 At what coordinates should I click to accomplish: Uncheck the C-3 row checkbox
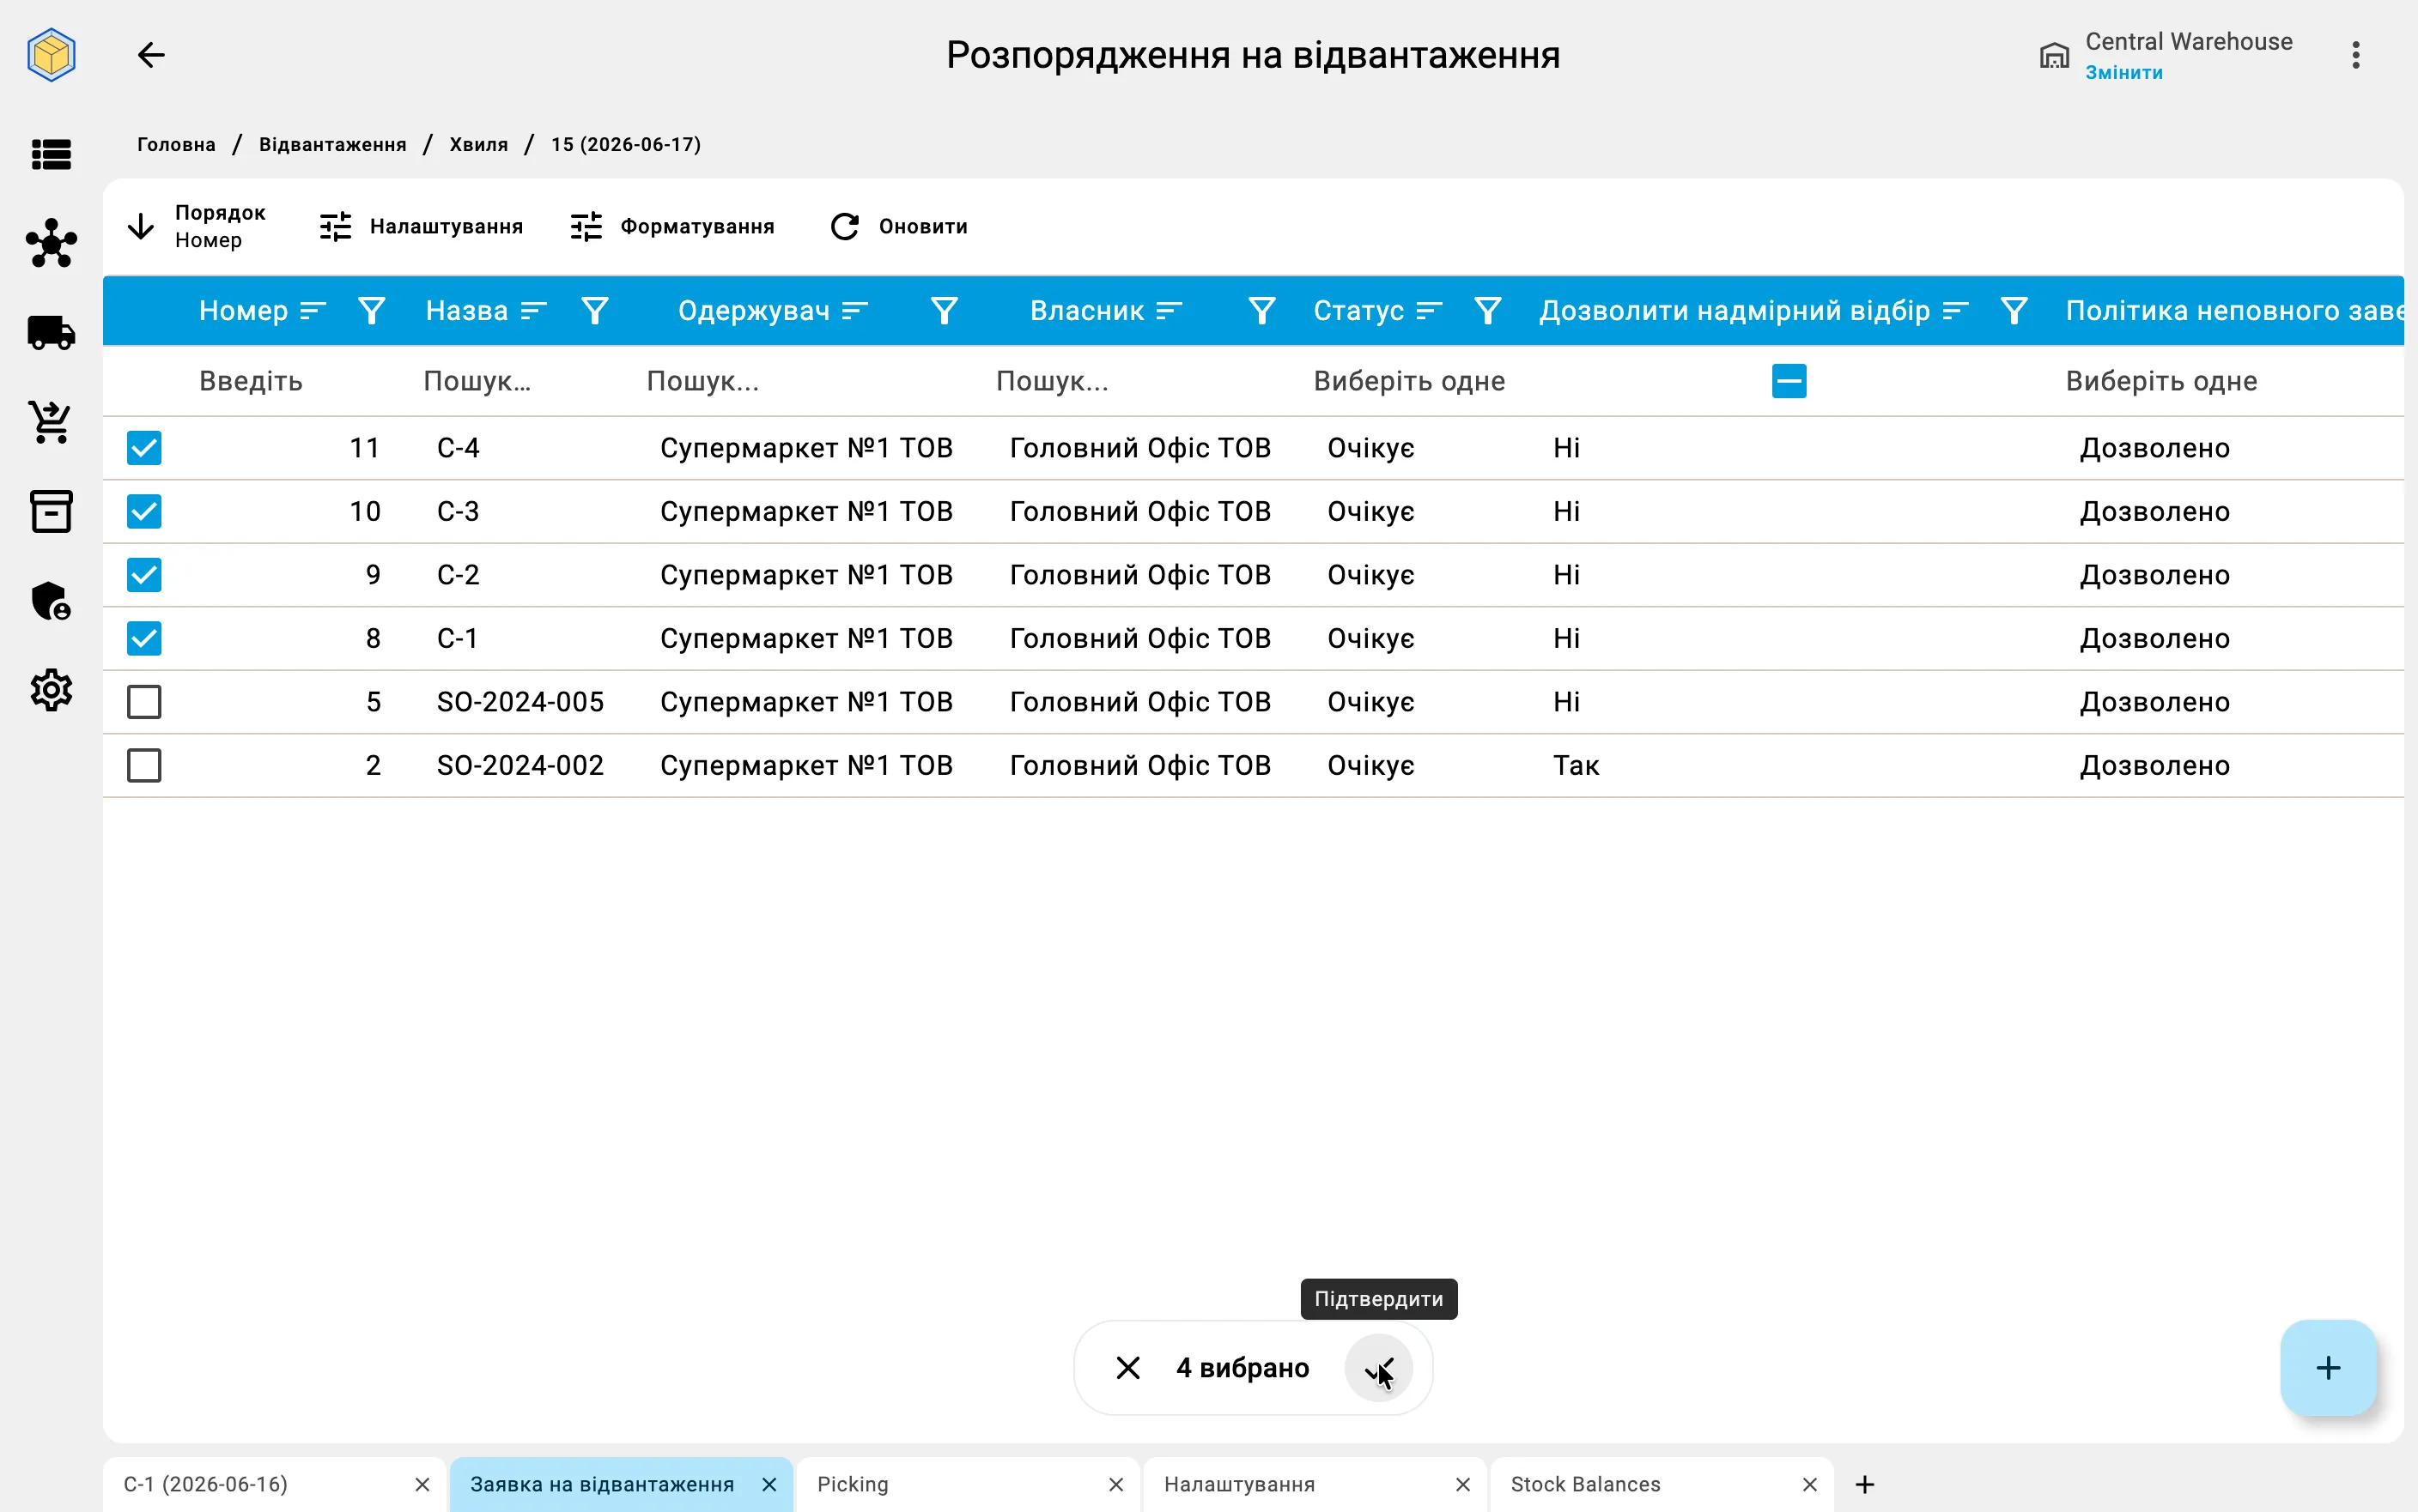click(144, 511)
